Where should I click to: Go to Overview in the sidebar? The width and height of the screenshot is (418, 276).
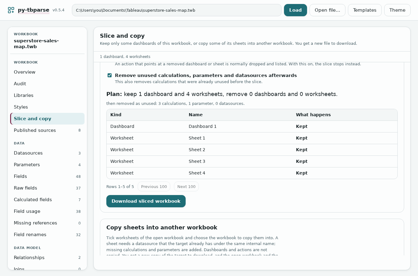47,72
